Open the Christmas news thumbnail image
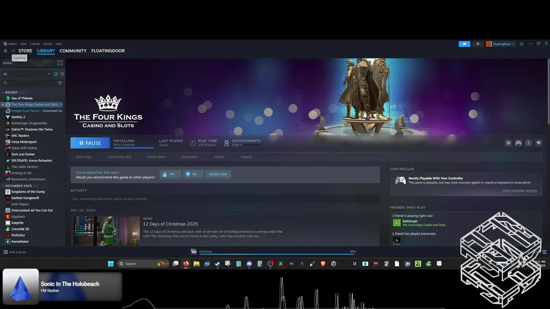The image size is (550, 309). coord(106,231)
